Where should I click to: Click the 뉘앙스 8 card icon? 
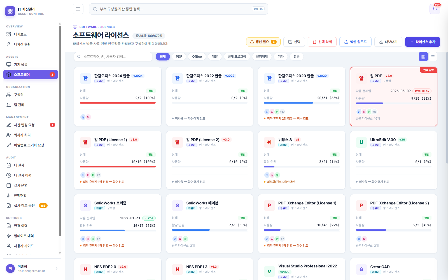click(269, 142)
